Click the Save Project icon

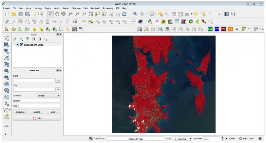point(21,14)
